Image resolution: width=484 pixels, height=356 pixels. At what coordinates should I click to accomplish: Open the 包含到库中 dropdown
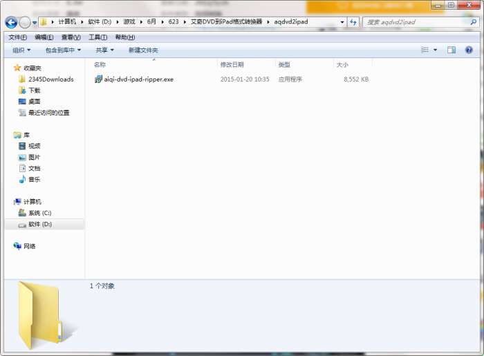coord(63,50)
